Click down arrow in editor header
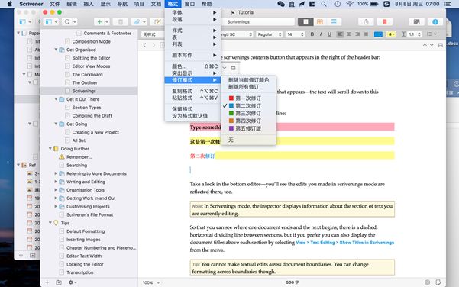Image resolution: width=459 pixels, height=287 pixels. 432,45
